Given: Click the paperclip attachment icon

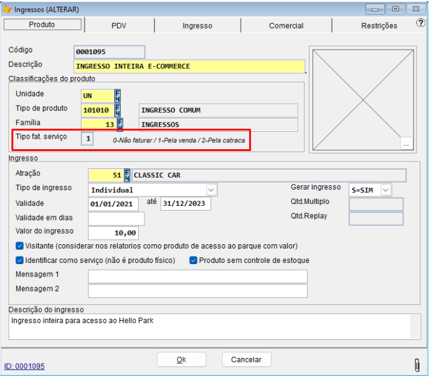Looking at the screenshot, I should [x=417, y=365].
